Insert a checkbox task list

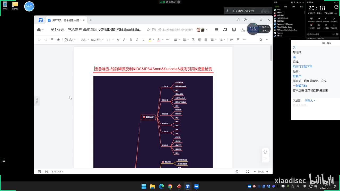(193, 40)
